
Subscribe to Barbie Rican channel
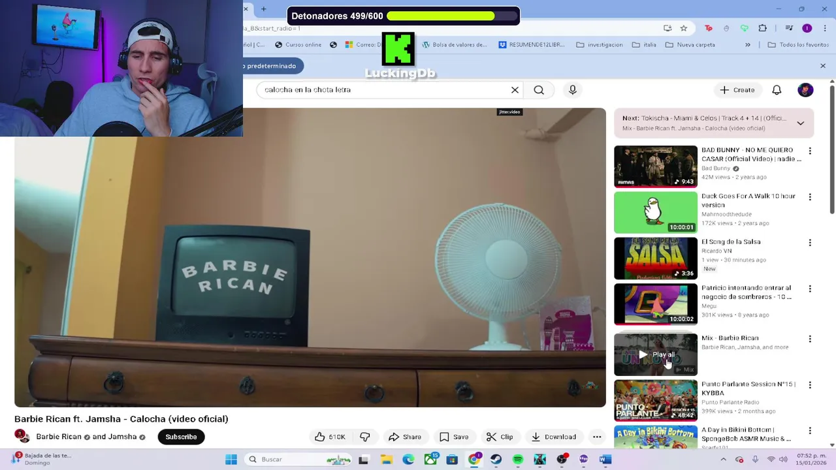[x=181, y=437]
